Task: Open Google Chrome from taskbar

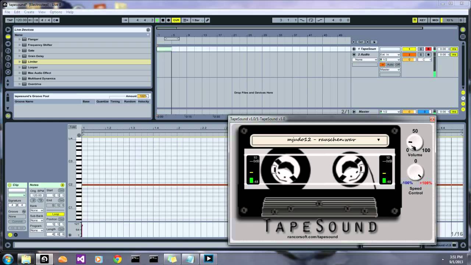Action: pos(117,259)
